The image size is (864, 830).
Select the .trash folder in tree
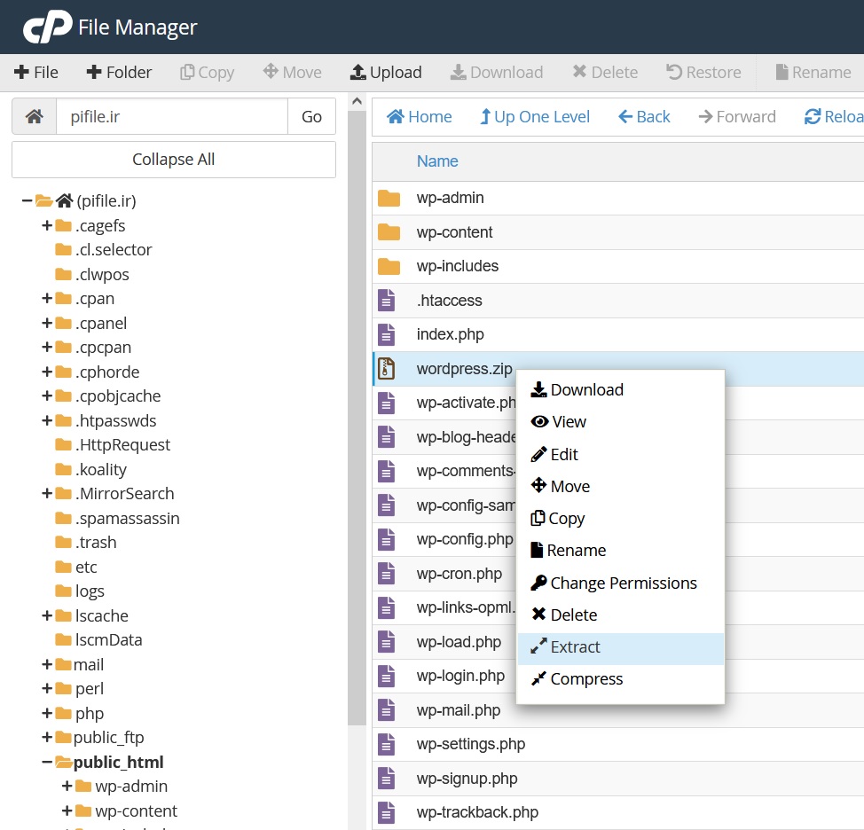click(x=96, y=543)
